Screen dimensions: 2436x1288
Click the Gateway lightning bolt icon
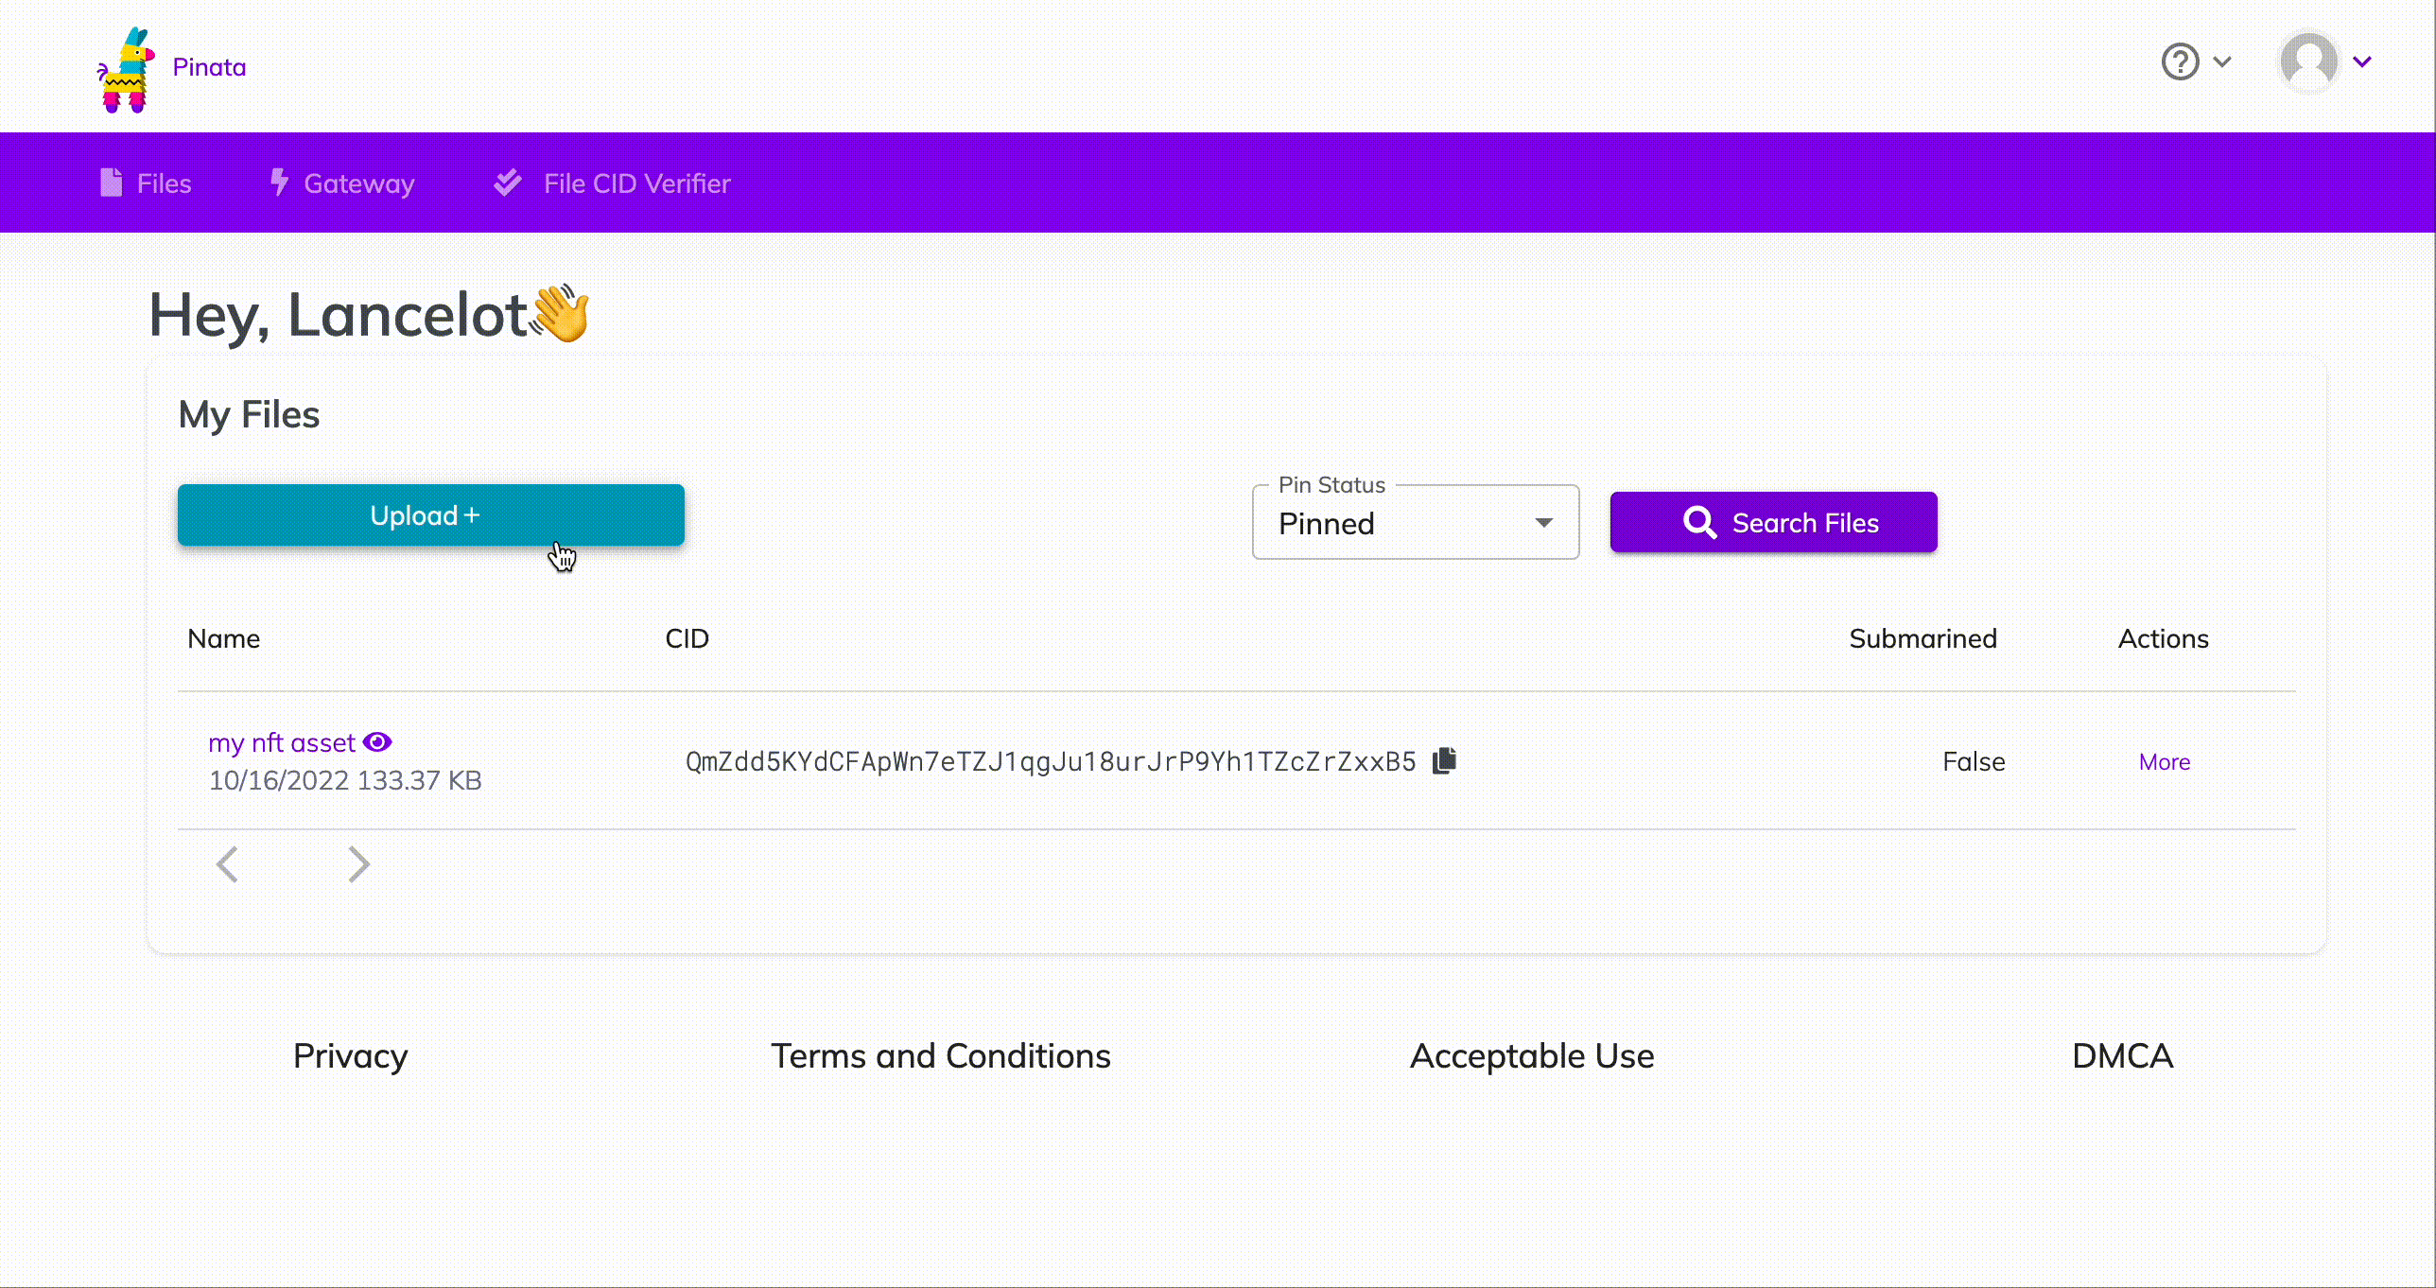pyautogui.click(x=279, y=182)
